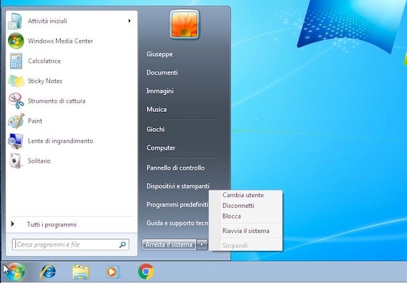This screenshot has width=407, height=283.
Task: Launch Windows Media Player from taskbar
Action: coord(113,272)
